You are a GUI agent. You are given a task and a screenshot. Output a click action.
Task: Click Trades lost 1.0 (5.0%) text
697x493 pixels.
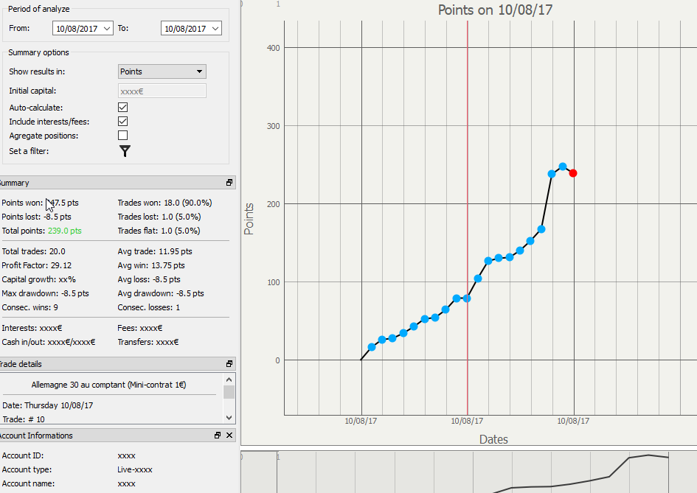(x=159, y=217)
